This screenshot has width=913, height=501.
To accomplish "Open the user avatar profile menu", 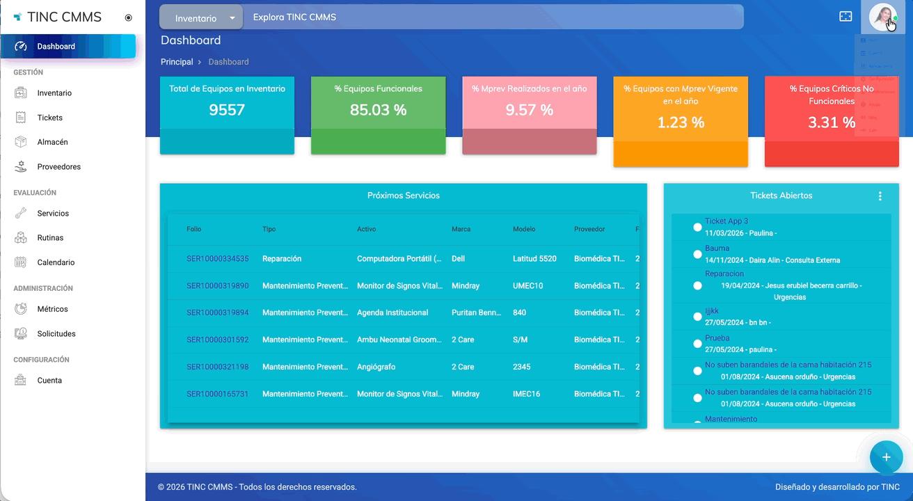I will (x=882, y=17).
